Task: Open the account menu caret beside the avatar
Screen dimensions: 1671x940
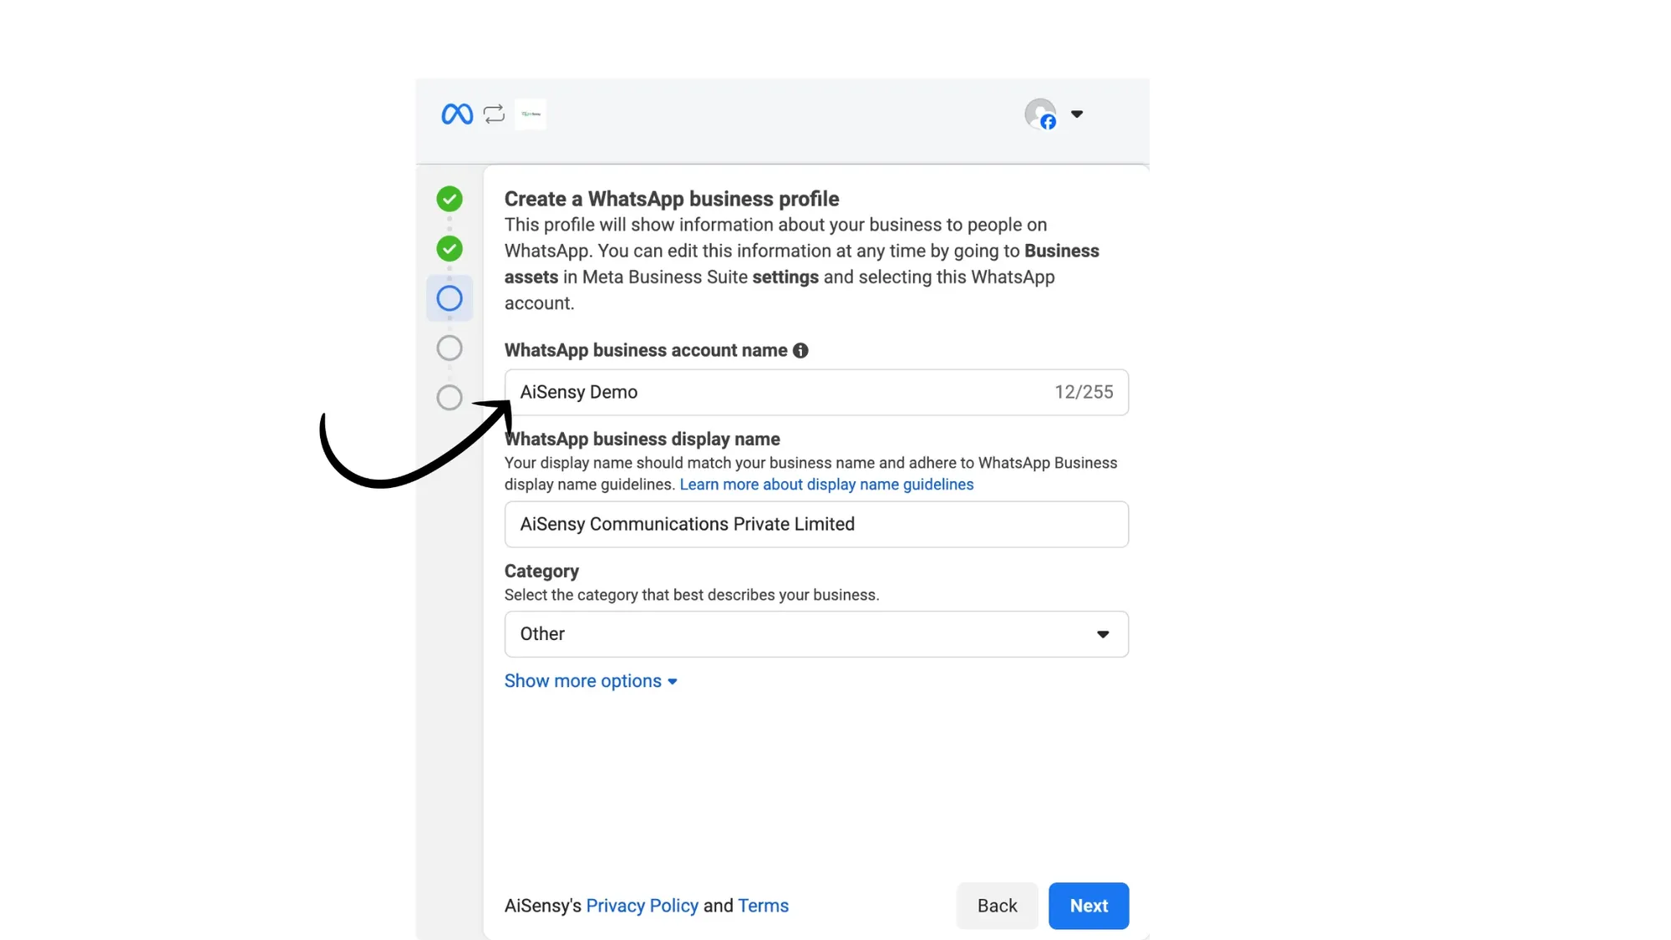Action: [1077, 114]
